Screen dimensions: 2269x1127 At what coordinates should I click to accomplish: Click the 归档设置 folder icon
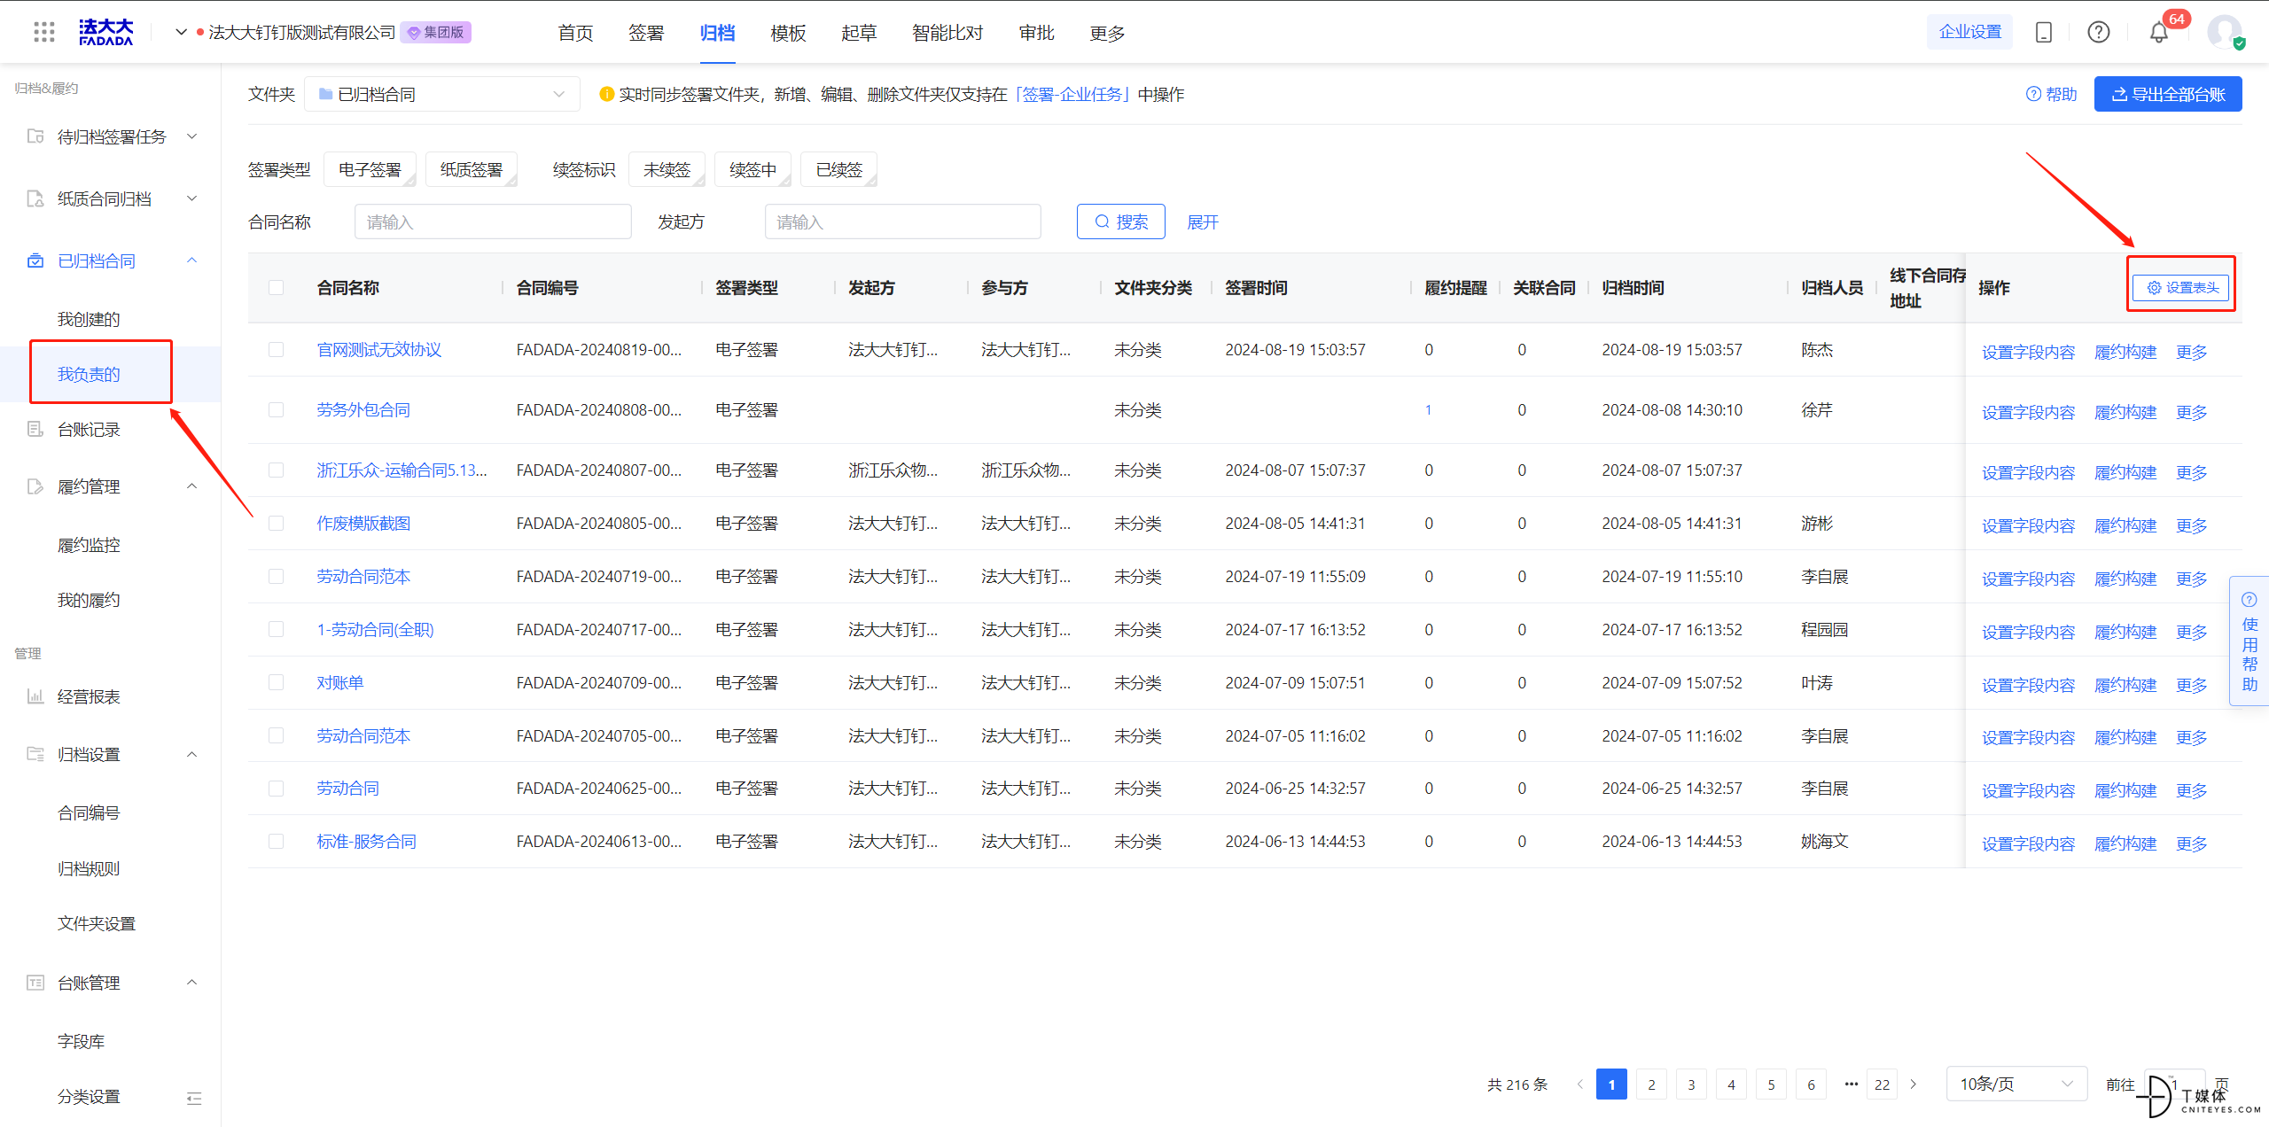pyautogui.click(x=35, y=754)
